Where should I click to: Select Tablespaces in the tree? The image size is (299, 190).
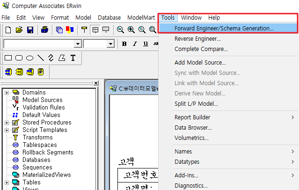pyautogui.click(x=40, y=145)
